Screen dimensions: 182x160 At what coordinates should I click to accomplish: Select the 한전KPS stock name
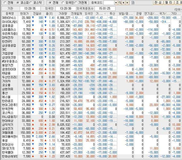tap(7, 42)
